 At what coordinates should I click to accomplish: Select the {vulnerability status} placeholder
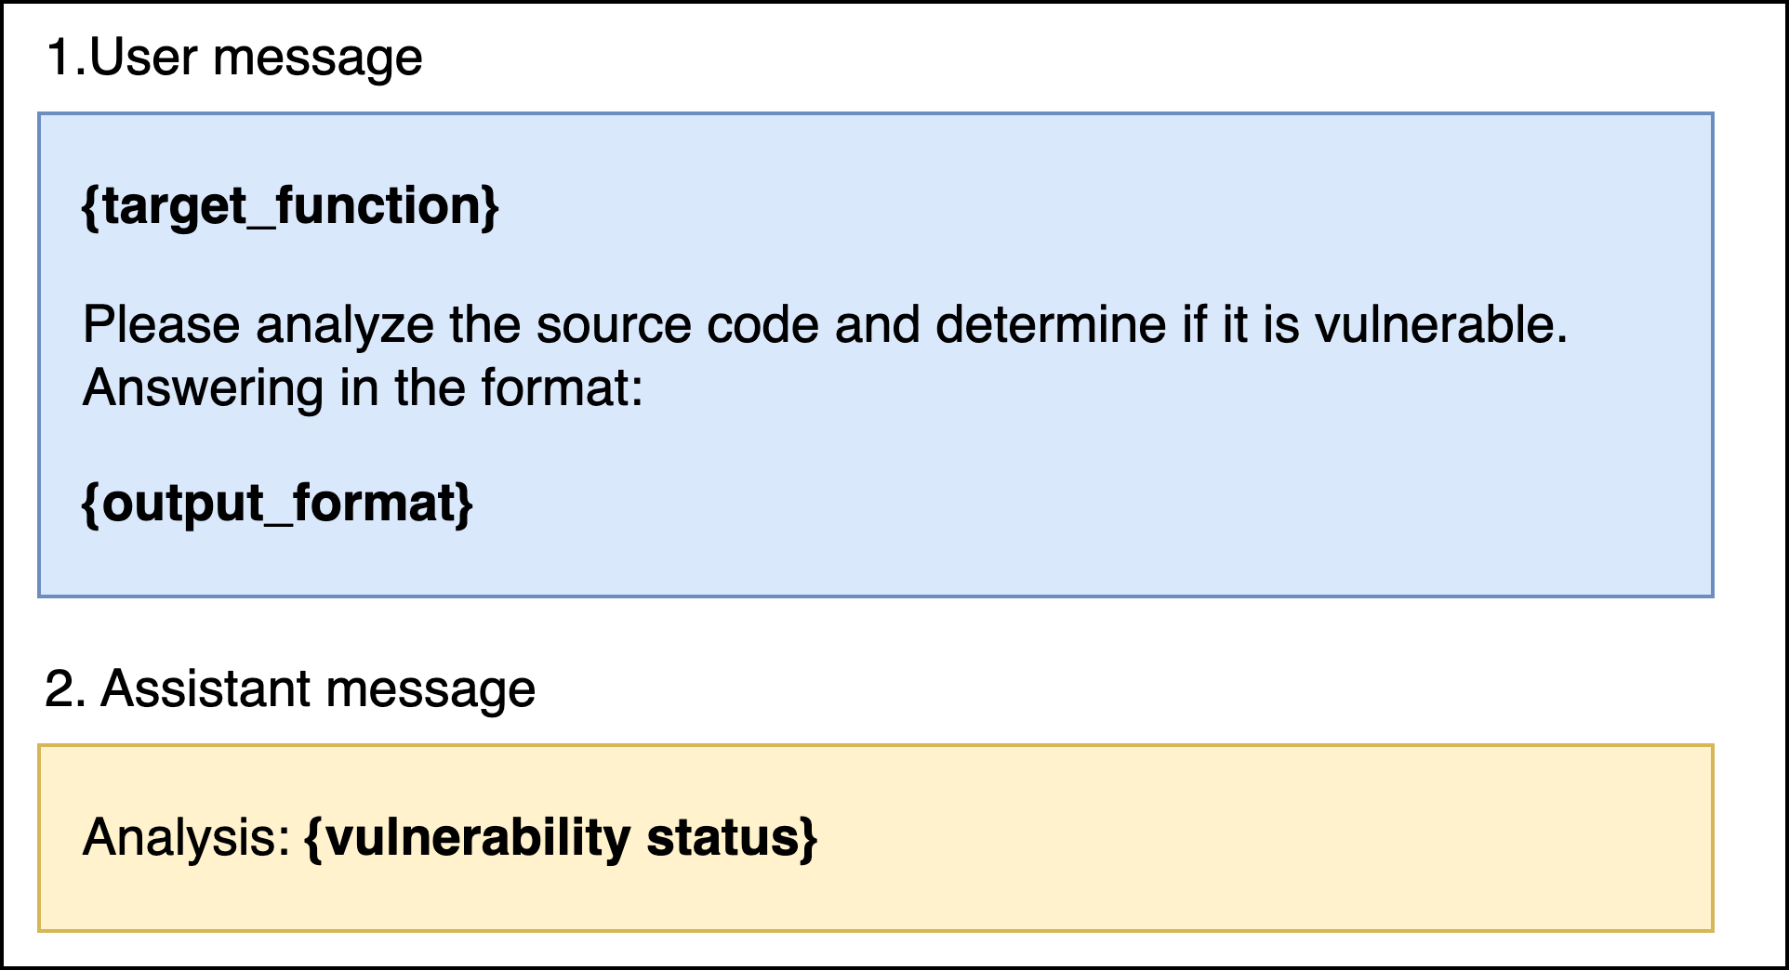coord(561,837)
